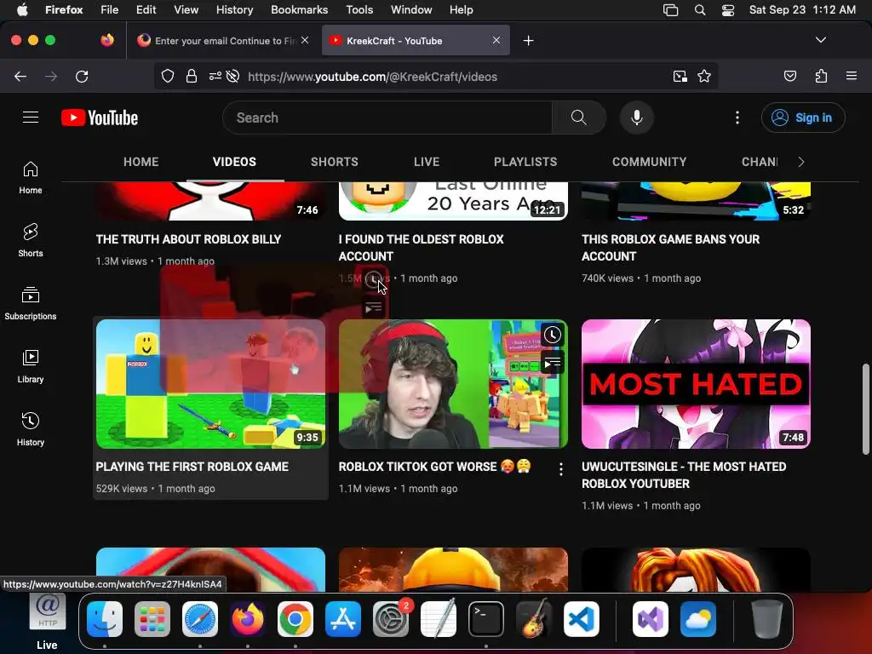This screenshot has width=872, height=654.
Task: Open Picture-in-Picture icon in address bar
Action: click(x=680, y=76)
